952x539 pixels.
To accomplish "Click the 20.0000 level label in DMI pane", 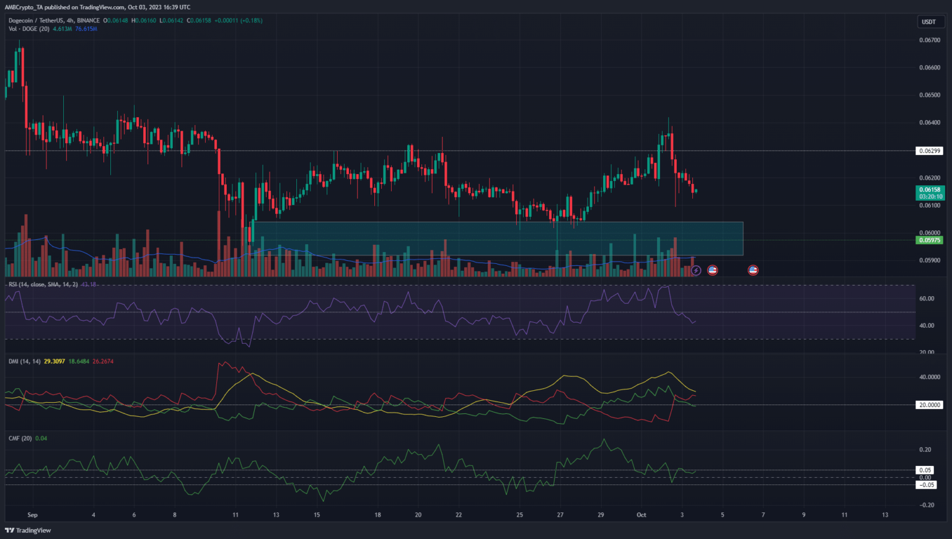I will (x=929, y=405).
